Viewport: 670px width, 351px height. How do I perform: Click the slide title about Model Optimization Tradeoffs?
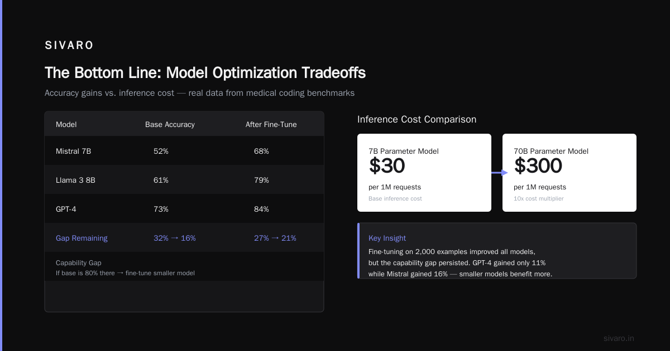205,73
